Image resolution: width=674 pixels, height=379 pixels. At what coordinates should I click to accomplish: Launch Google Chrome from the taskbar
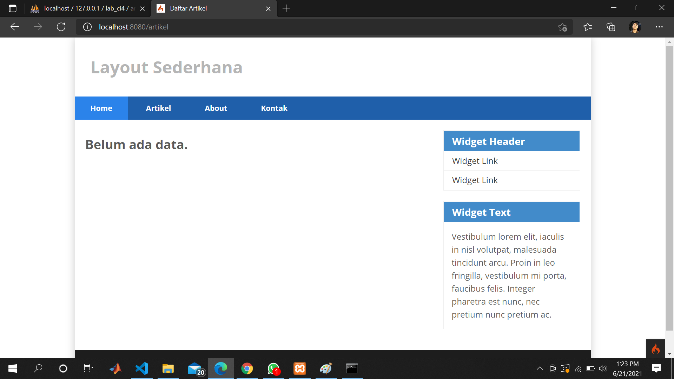[x=247, y=368]
